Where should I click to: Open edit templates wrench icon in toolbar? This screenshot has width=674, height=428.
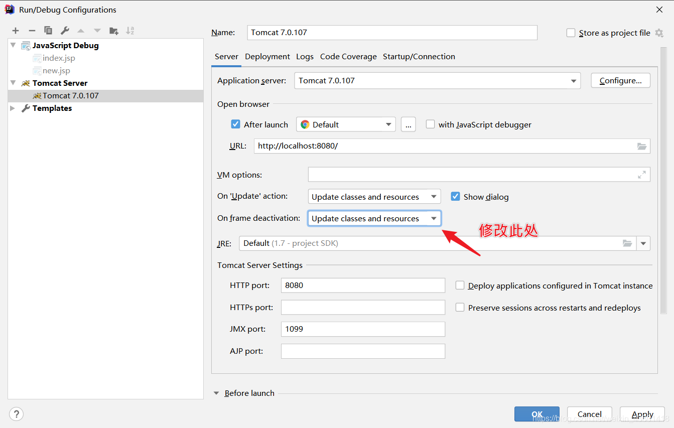coord(65,31)
